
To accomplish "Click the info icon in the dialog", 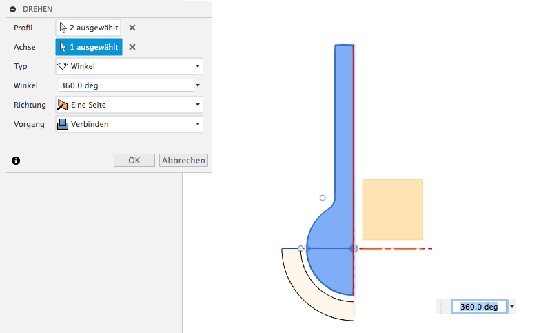I will (16, 161).
